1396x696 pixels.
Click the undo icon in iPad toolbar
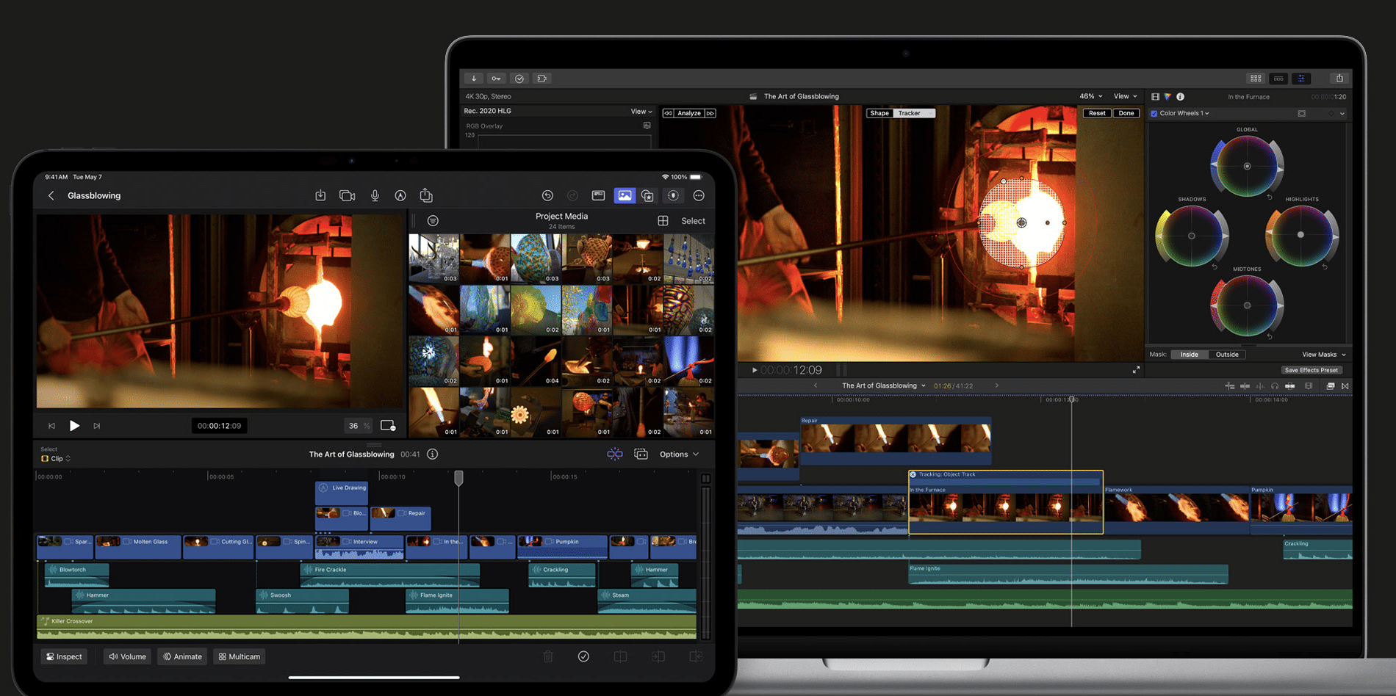[547, 195]
